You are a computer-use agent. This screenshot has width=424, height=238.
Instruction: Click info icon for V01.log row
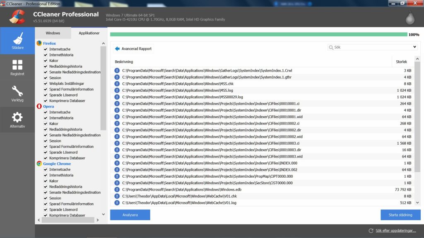[117, 202]
